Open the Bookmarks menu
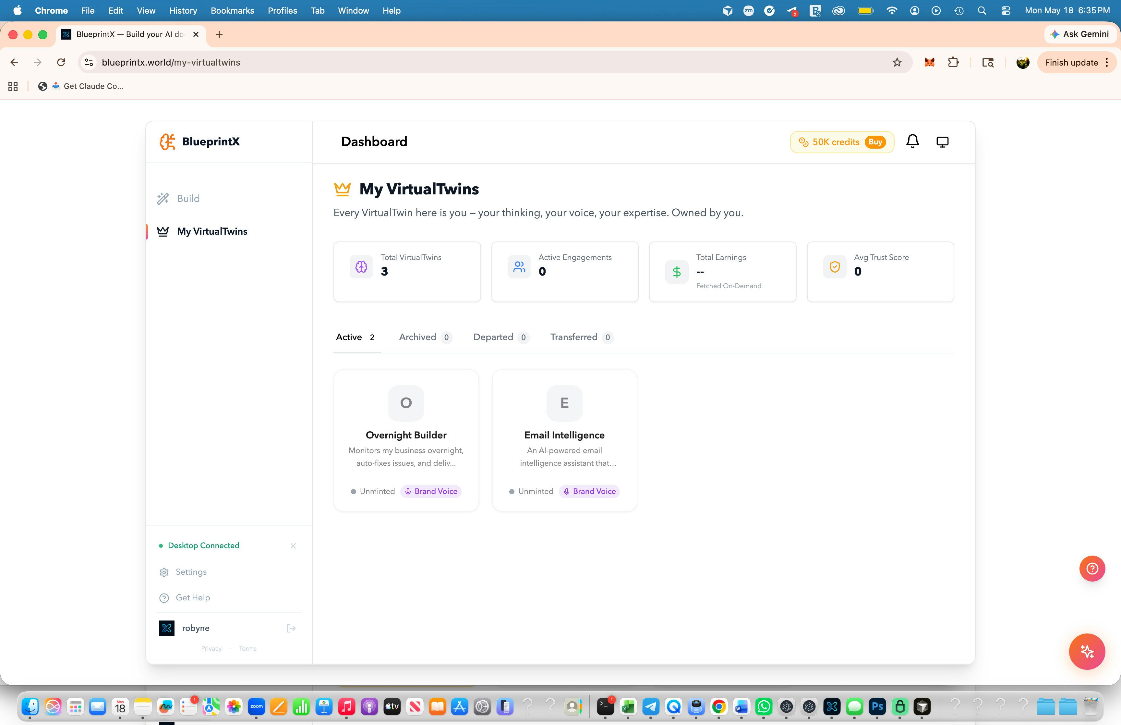The width and height of the screenshot is (1121, 725). coord(232,10)
